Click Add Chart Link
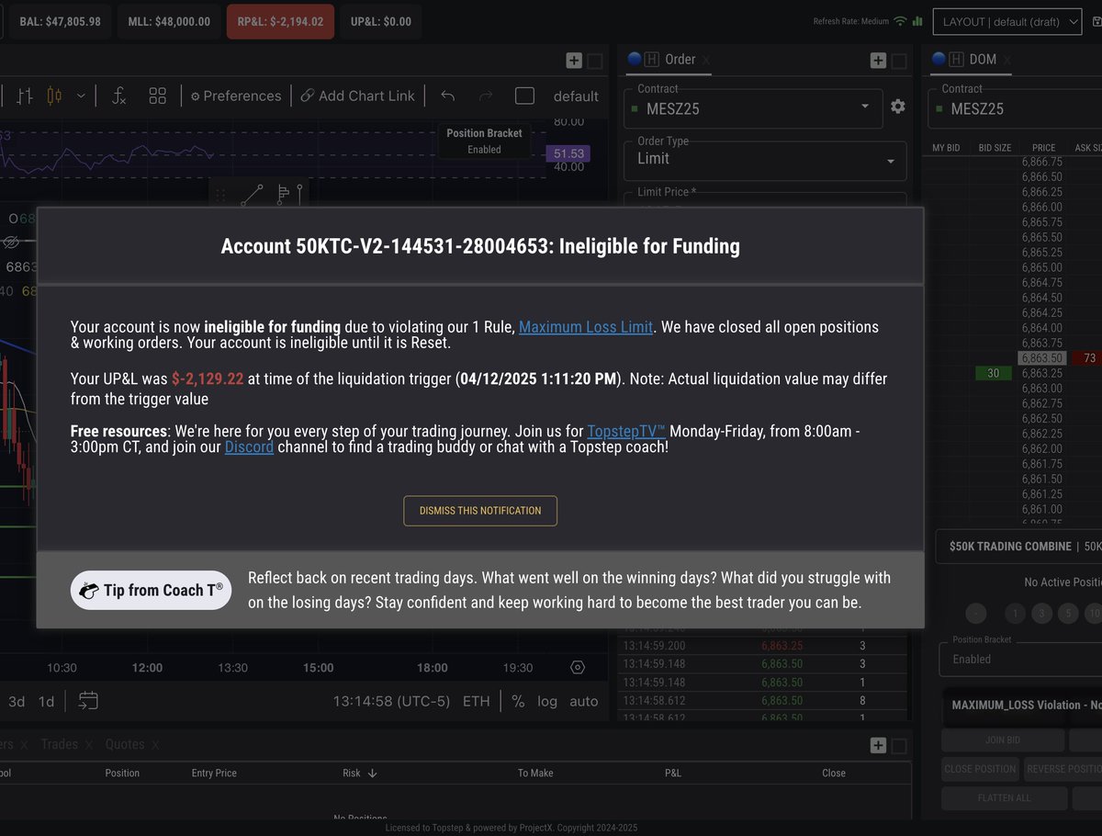Viewport: 1102px width, 836px height. point(358,96)
